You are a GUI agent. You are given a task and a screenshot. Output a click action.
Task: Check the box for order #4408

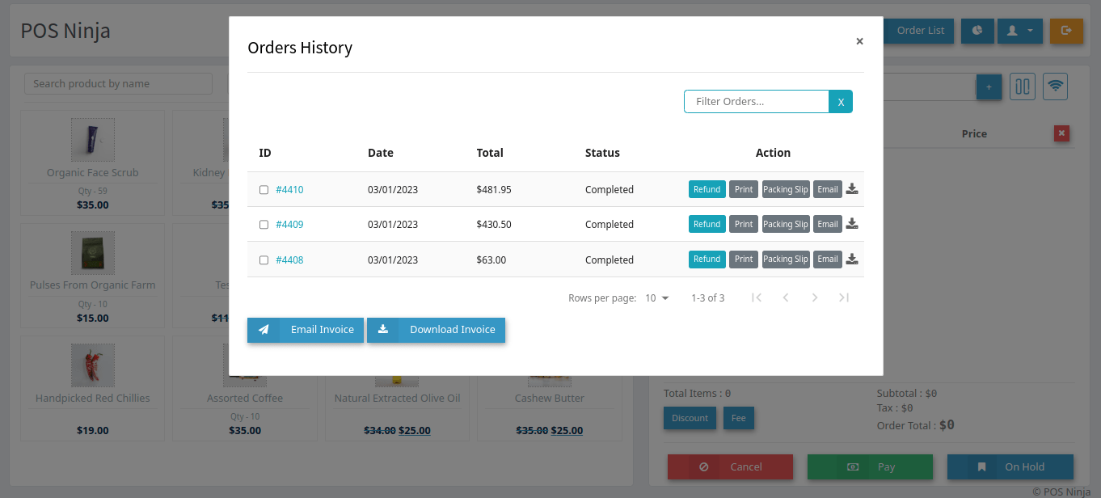[264, 260]
